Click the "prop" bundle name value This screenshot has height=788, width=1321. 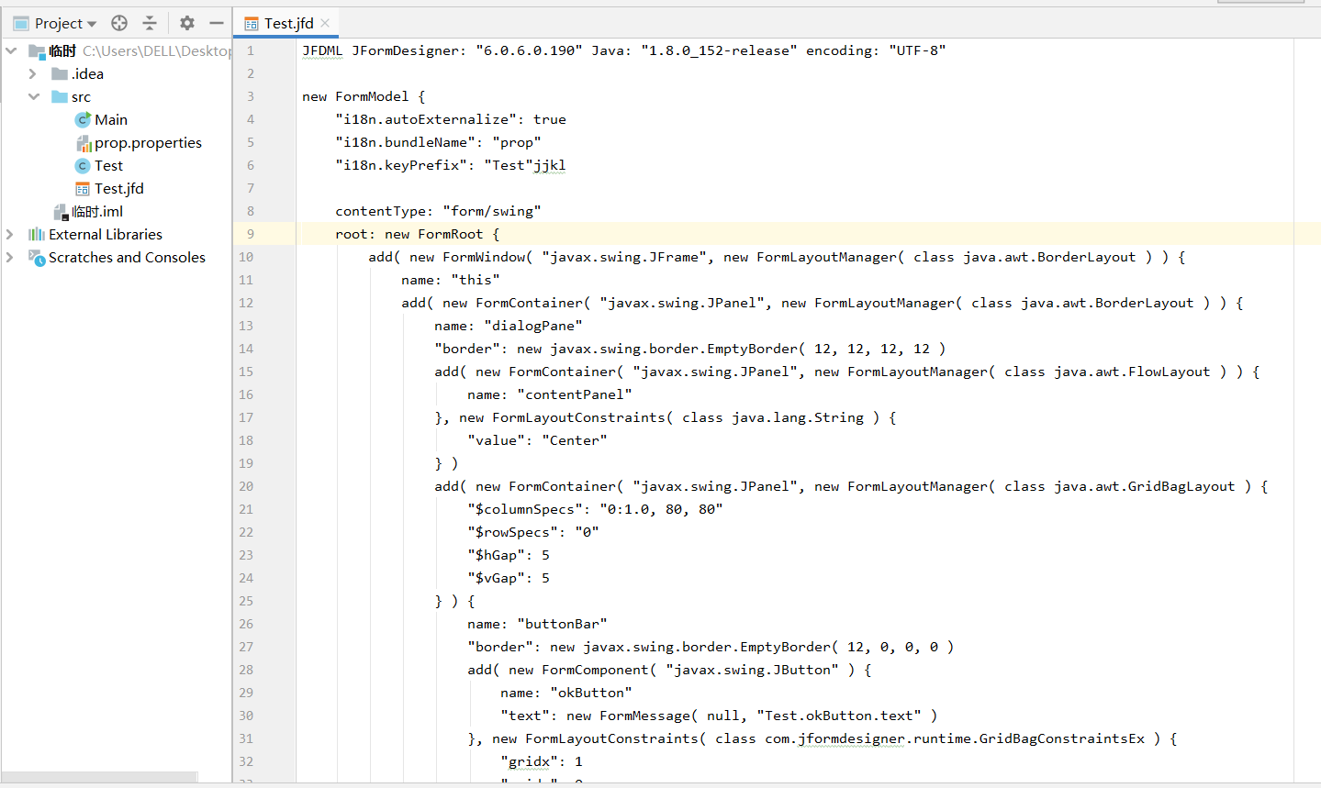pos(517,142)
